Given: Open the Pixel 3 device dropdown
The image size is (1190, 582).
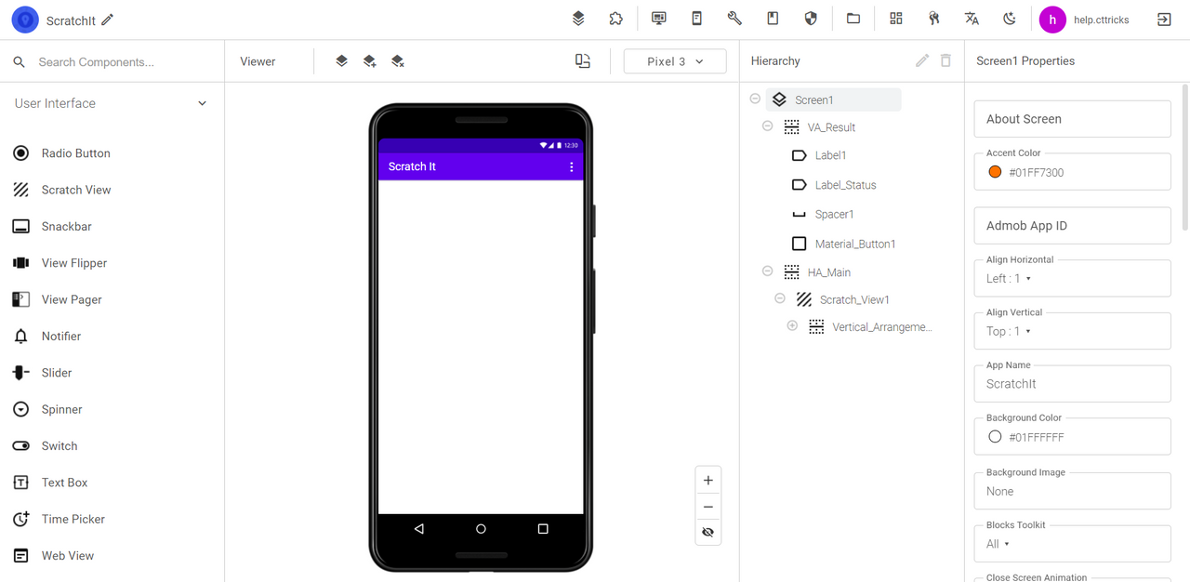Looking at the screenshot, I should (x=675, y=61).
